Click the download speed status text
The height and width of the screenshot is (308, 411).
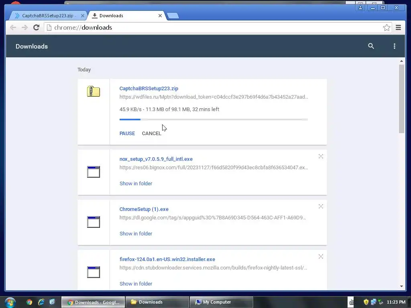click(169, 109)
